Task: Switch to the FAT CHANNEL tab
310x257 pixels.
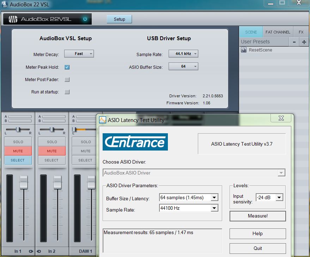Action: pos(278,32)
